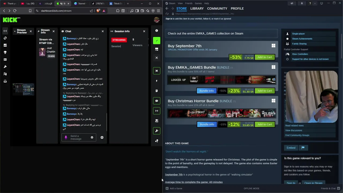Click the Xbox Controllers link
343x193 pixels.
click(300, 54)
